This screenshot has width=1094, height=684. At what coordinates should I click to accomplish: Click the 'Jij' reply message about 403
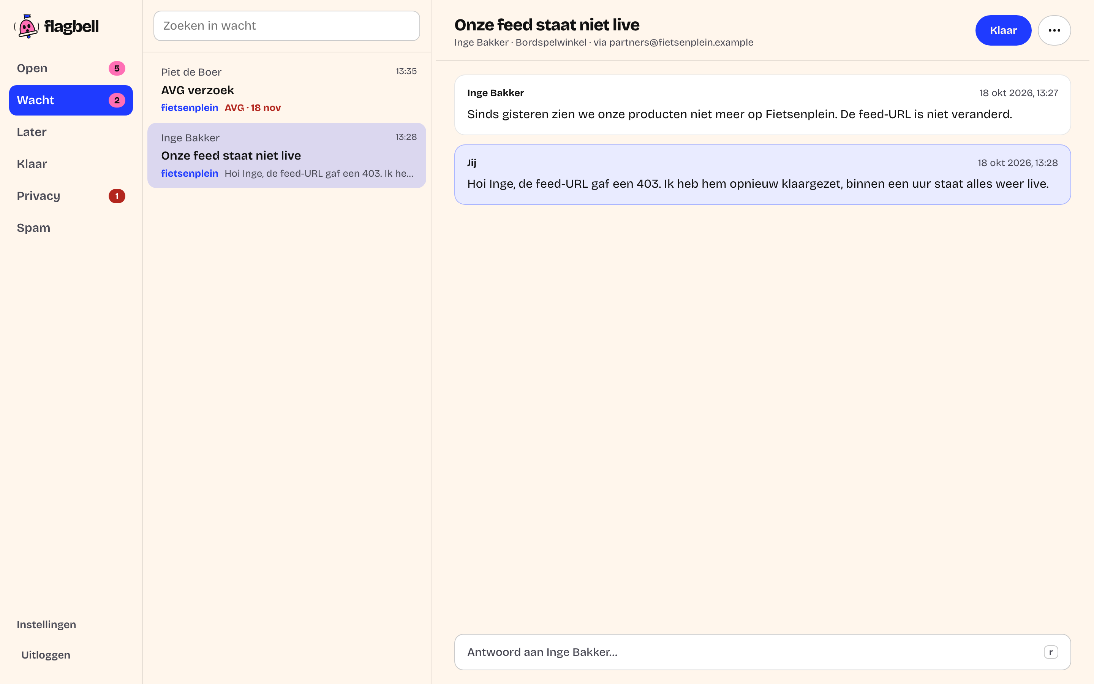[x=763, y=175]
